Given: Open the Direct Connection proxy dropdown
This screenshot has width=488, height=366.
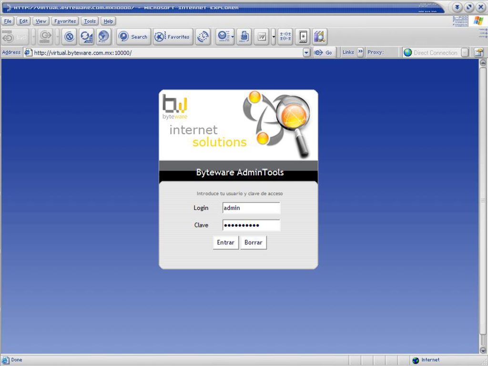Looking at the screenshot, I should [x=465, y=52].
